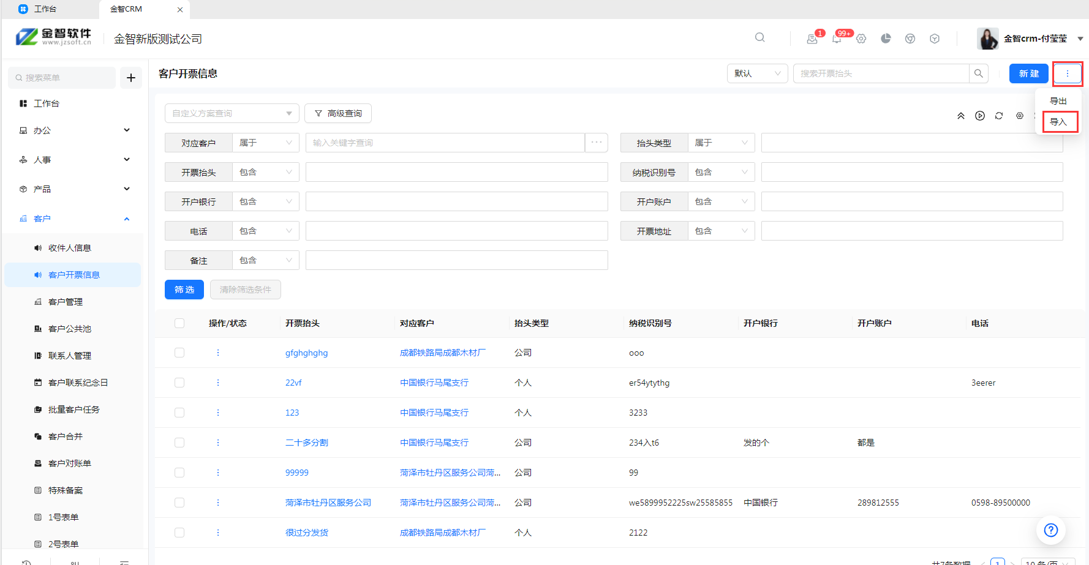Close the 金智CRM tab
Screen dimensions: 1089x565
click(x=180, y=10)
